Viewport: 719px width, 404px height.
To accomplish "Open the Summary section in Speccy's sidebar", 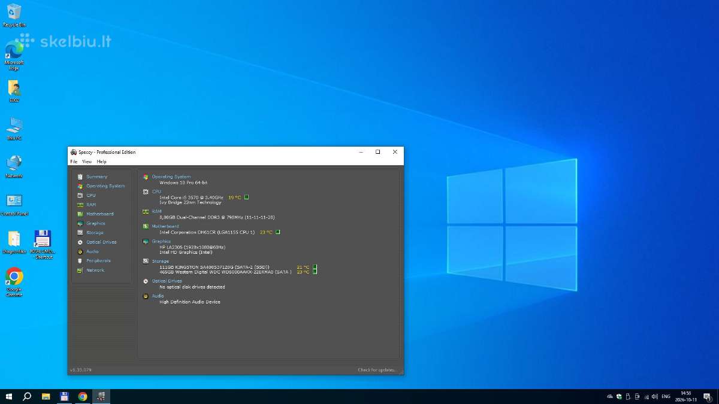I will pyautogui.click(x=96, y=177).
